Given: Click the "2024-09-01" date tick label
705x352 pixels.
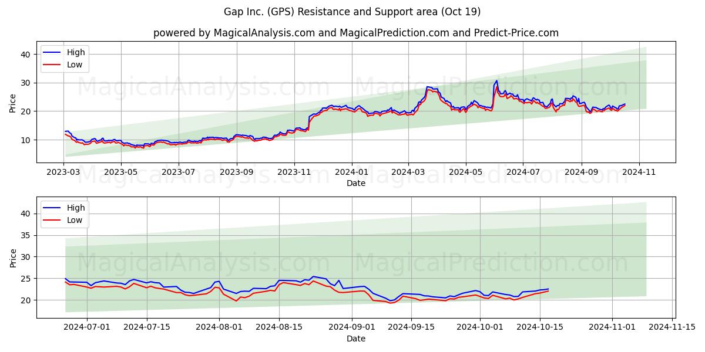Looking at the screenshot, I should (x=351, y=328).
